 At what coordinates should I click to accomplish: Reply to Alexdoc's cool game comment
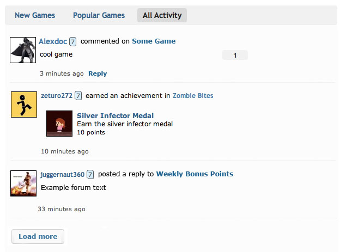pyautogui.click(x=98, y=73)
